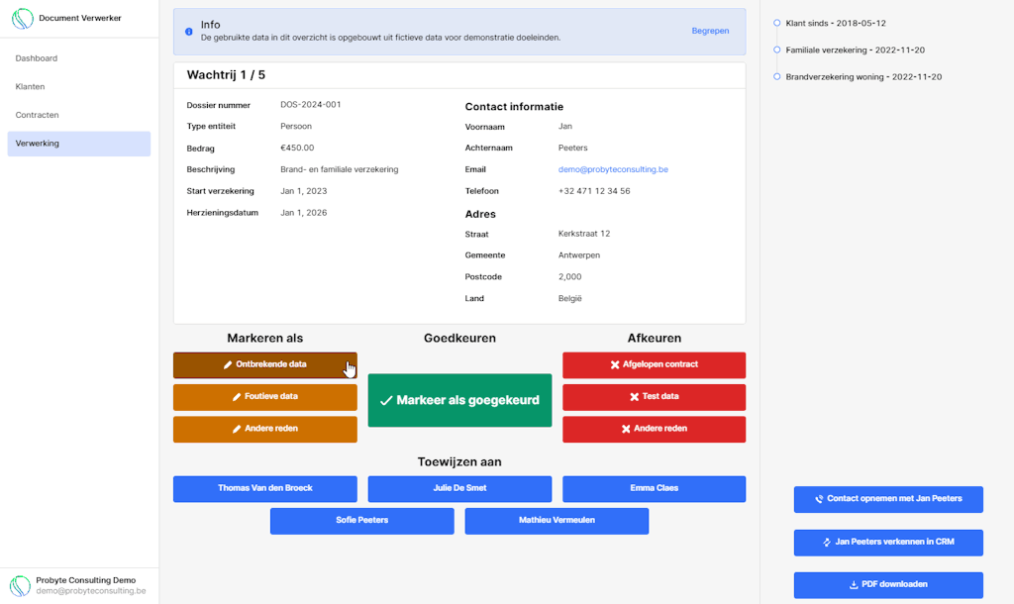Click the phone icon on the contact button
The image size is (1014, 604).
(819, 499)
